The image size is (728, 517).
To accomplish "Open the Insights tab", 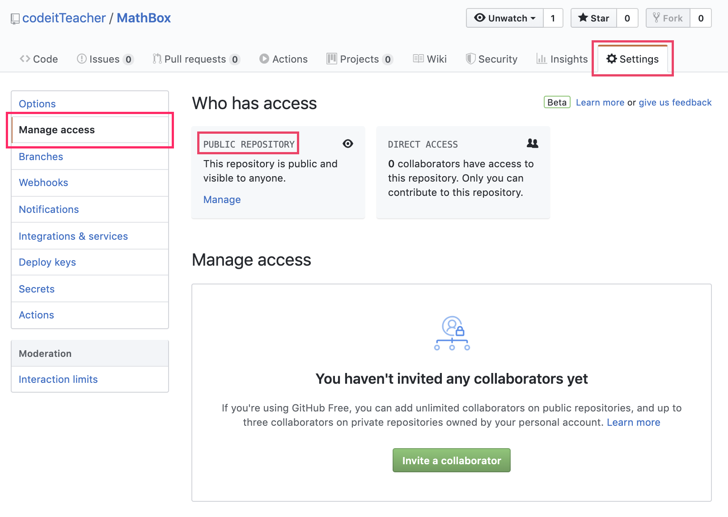I will (x=562, y=59).
